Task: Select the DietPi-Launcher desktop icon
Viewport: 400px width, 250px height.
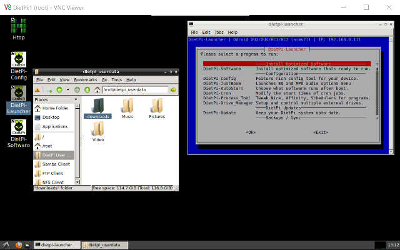Action: [18, 100]
